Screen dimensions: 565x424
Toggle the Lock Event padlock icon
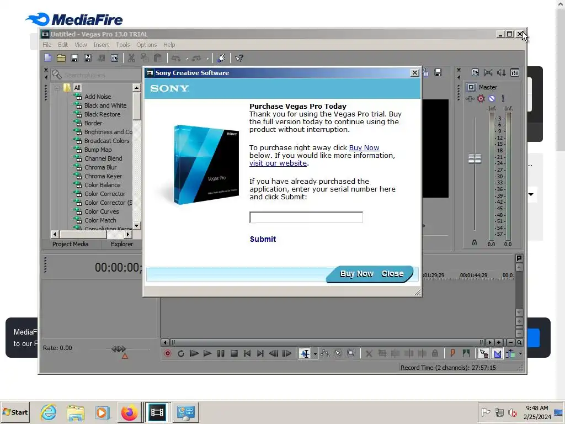click(435, 354)
